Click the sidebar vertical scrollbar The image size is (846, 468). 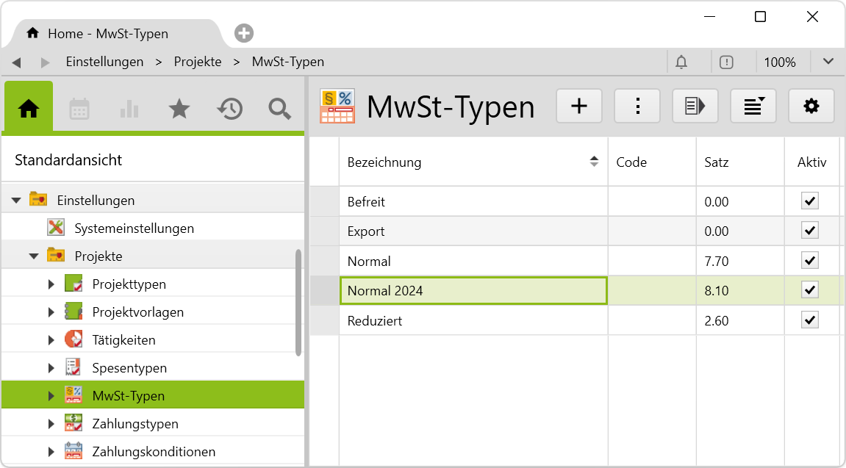(x=298, y=302)
